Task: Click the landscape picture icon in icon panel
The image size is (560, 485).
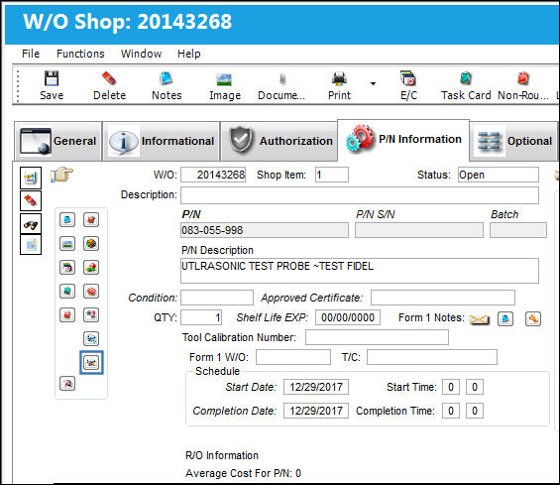Action: coord(67,244)
